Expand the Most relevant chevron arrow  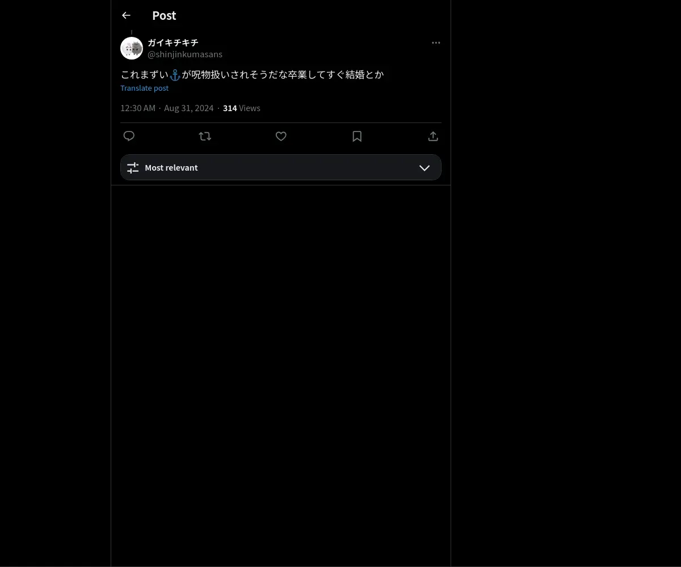click(x=424, y=168)
